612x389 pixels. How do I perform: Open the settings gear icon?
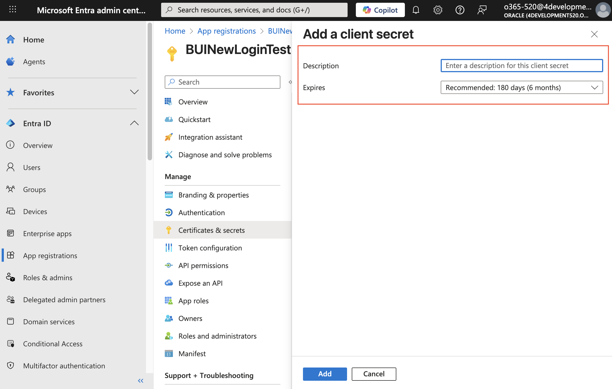click(x=438, y=10)
